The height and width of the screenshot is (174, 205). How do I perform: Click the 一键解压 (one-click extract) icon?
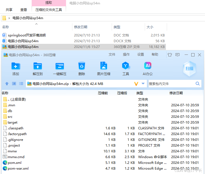point(60,66)
